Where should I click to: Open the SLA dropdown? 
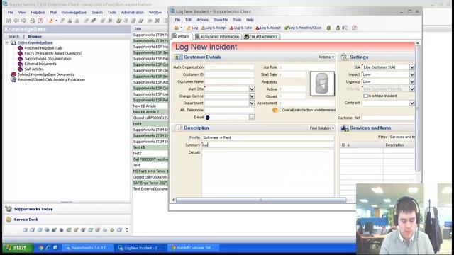pyautogui.click(x=411, y=67)
